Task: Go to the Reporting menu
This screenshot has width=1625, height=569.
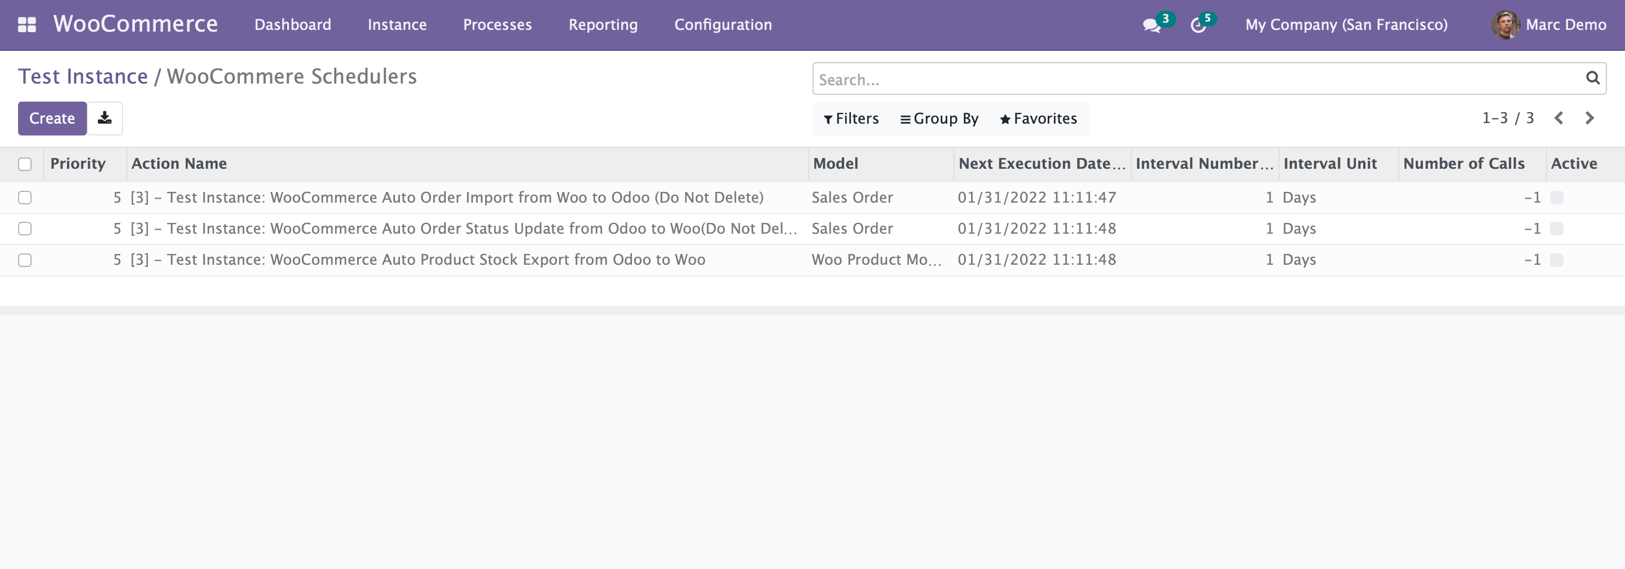Action: (603, 25)
